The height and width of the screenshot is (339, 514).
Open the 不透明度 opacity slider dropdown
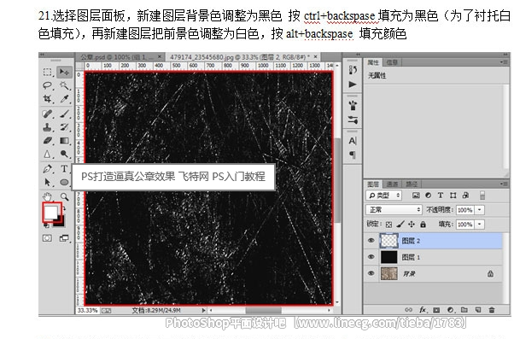point(480,210)
